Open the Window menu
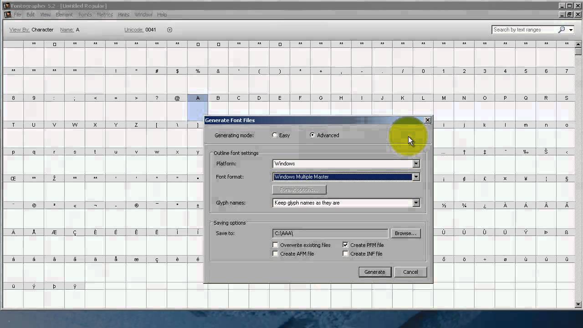The width and height of the screenshot is (583, 328). click(143, 15)
